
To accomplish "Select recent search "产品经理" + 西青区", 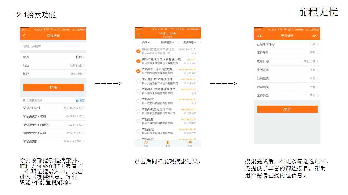I will pyautogui.click(x=53, y=125).
